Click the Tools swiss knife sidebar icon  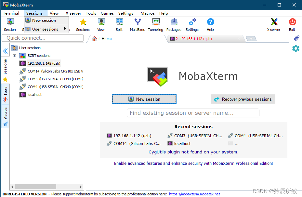pyautogui.click(x=5, y=99)
